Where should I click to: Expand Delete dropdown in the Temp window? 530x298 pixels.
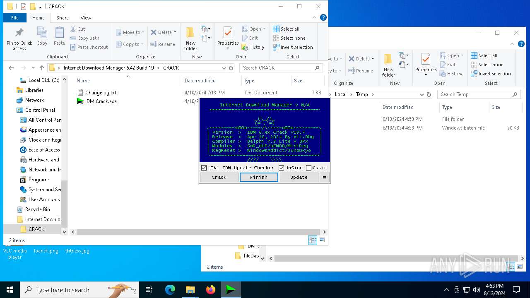(373, 59)
